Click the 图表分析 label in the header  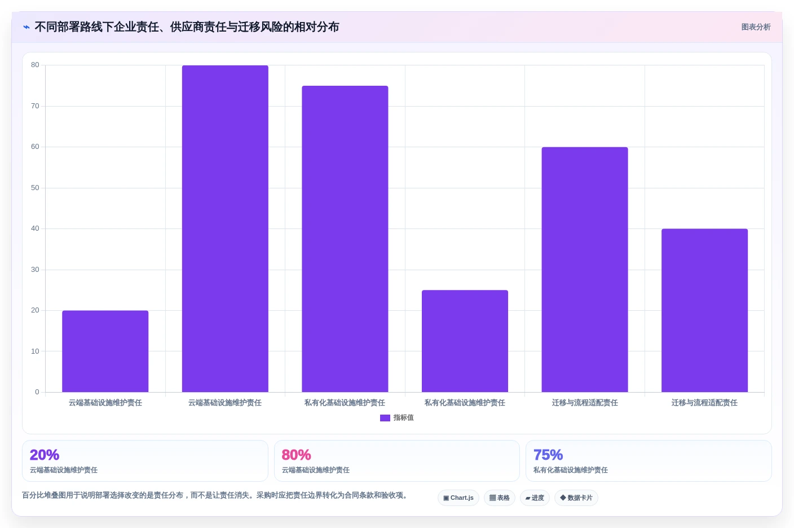(756, 27)
